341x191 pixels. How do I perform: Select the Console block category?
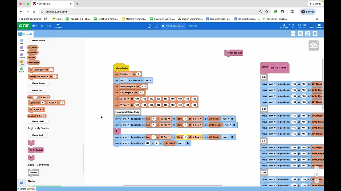[x=22, y=56]
